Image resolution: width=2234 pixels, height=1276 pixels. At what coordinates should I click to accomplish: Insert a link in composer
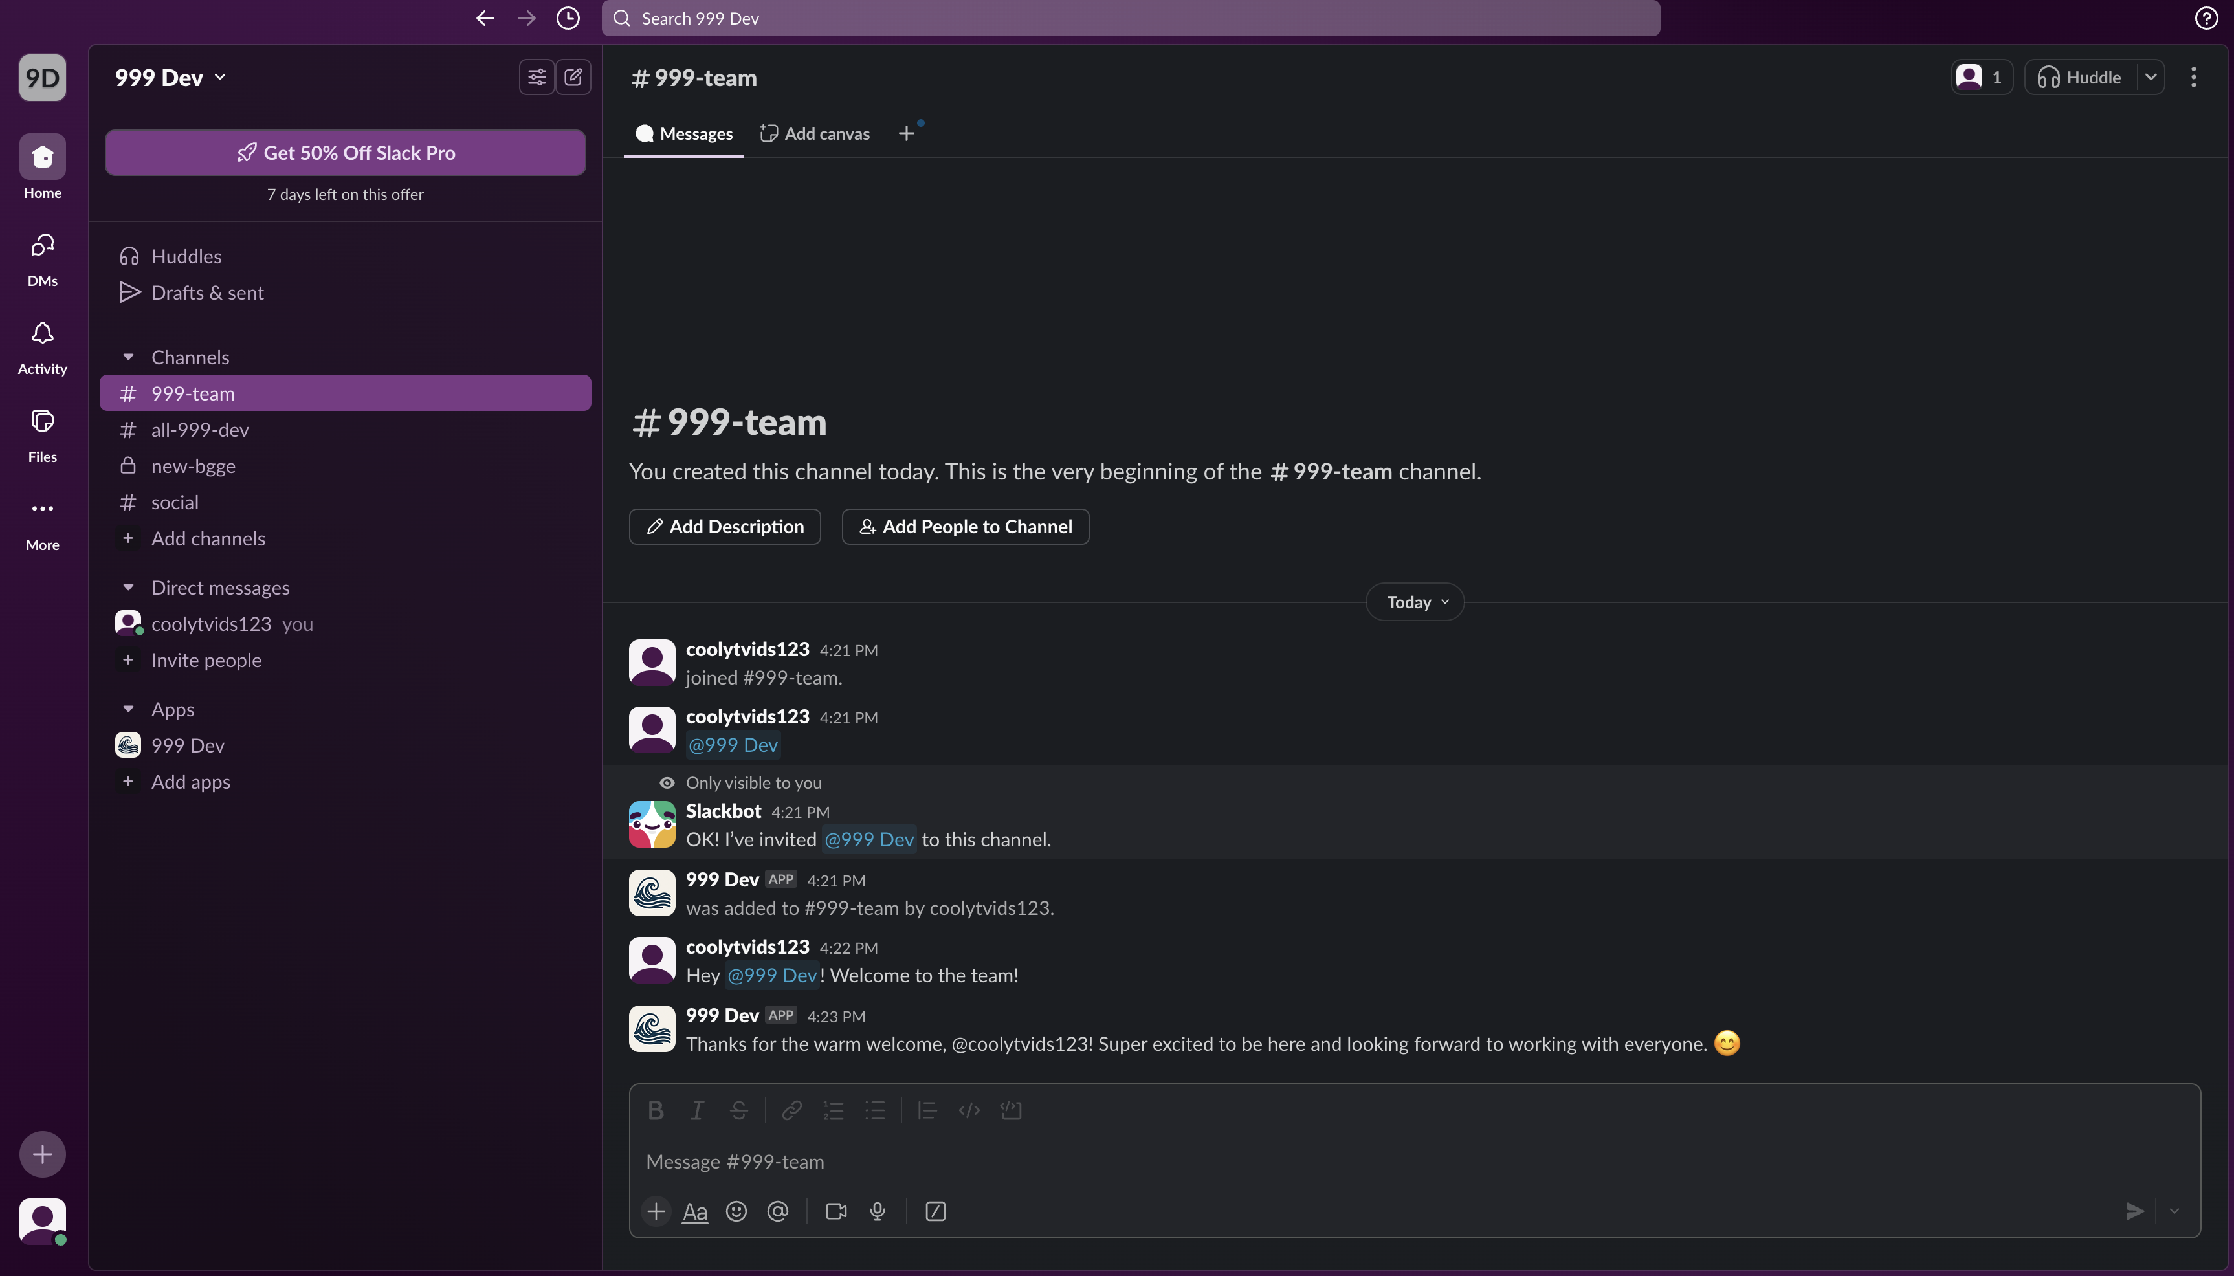[x=791, y=1110]
